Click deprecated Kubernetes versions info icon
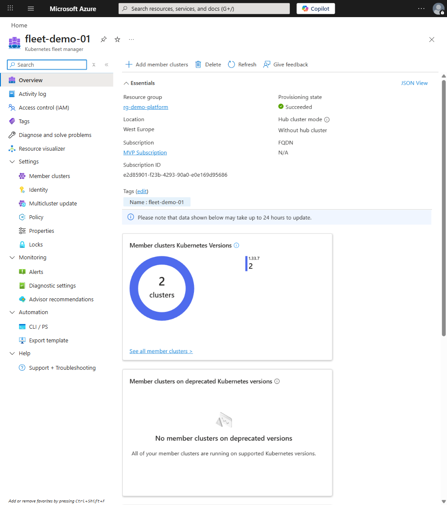Image resolution: width=447 pixels, height=505 pixels. [x=277, y=381]
